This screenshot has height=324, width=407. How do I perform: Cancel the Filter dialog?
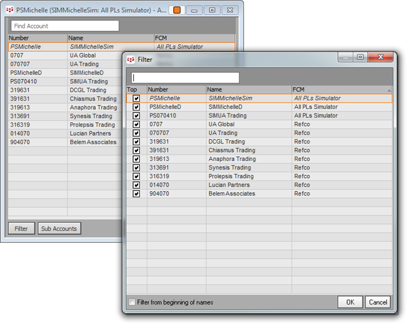[x=377, y=302]
